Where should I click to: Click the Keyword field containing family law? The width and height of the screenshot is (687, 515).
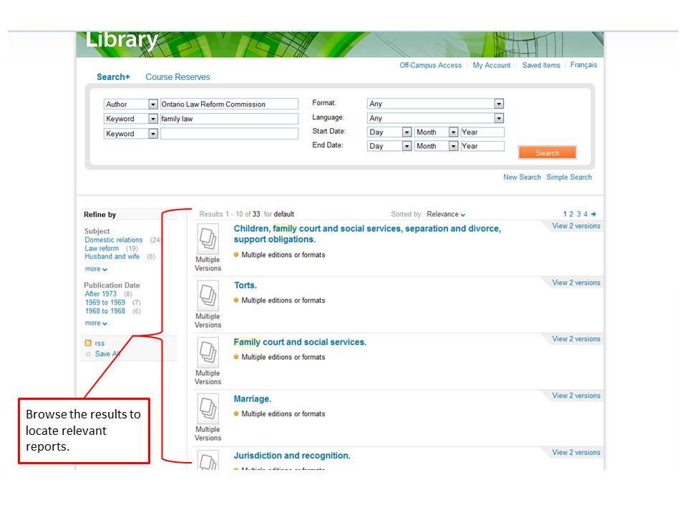[229, 119]
